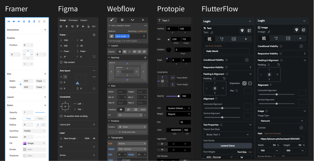
Task: Click Figma align left icon
Action: coord(61,26)
